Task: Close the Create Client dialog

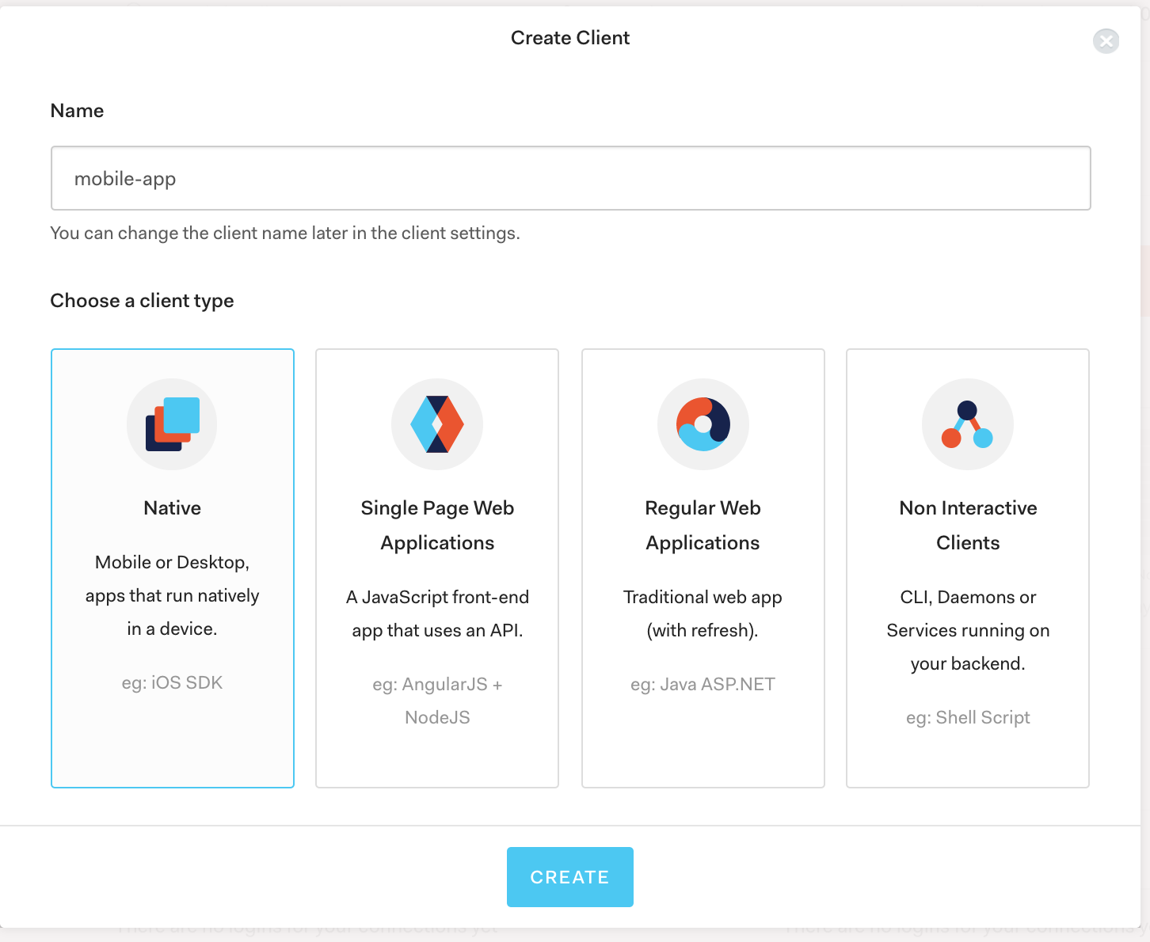Action: click(x=1106, y=41)
